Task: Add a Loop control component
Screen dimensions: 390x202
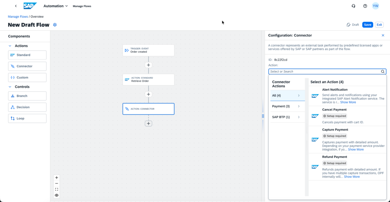Action: coord(27,118)
